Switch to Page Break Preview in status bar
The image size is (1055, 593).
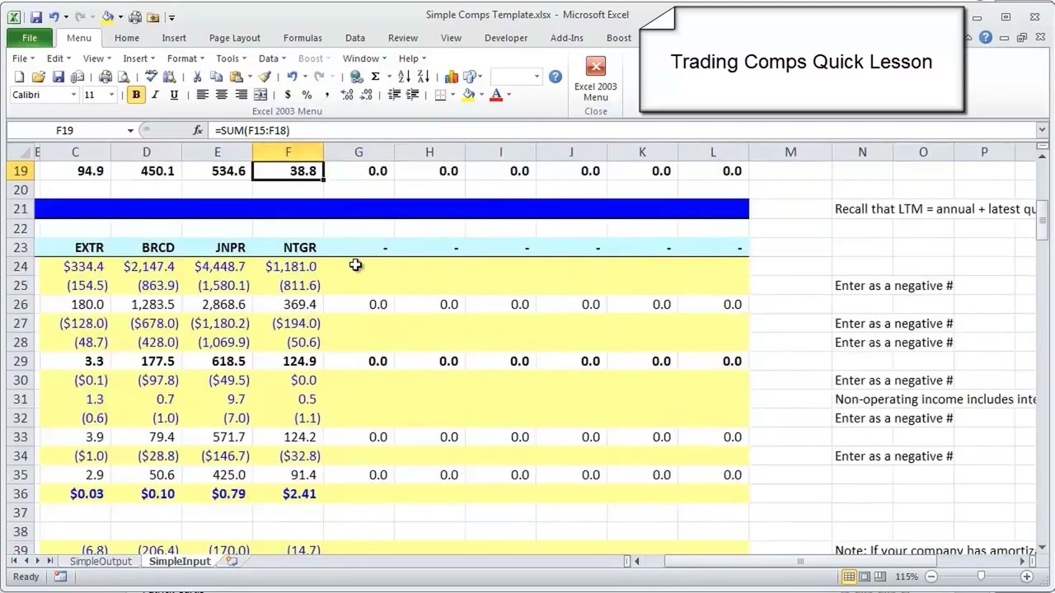[x=879, y=577]
